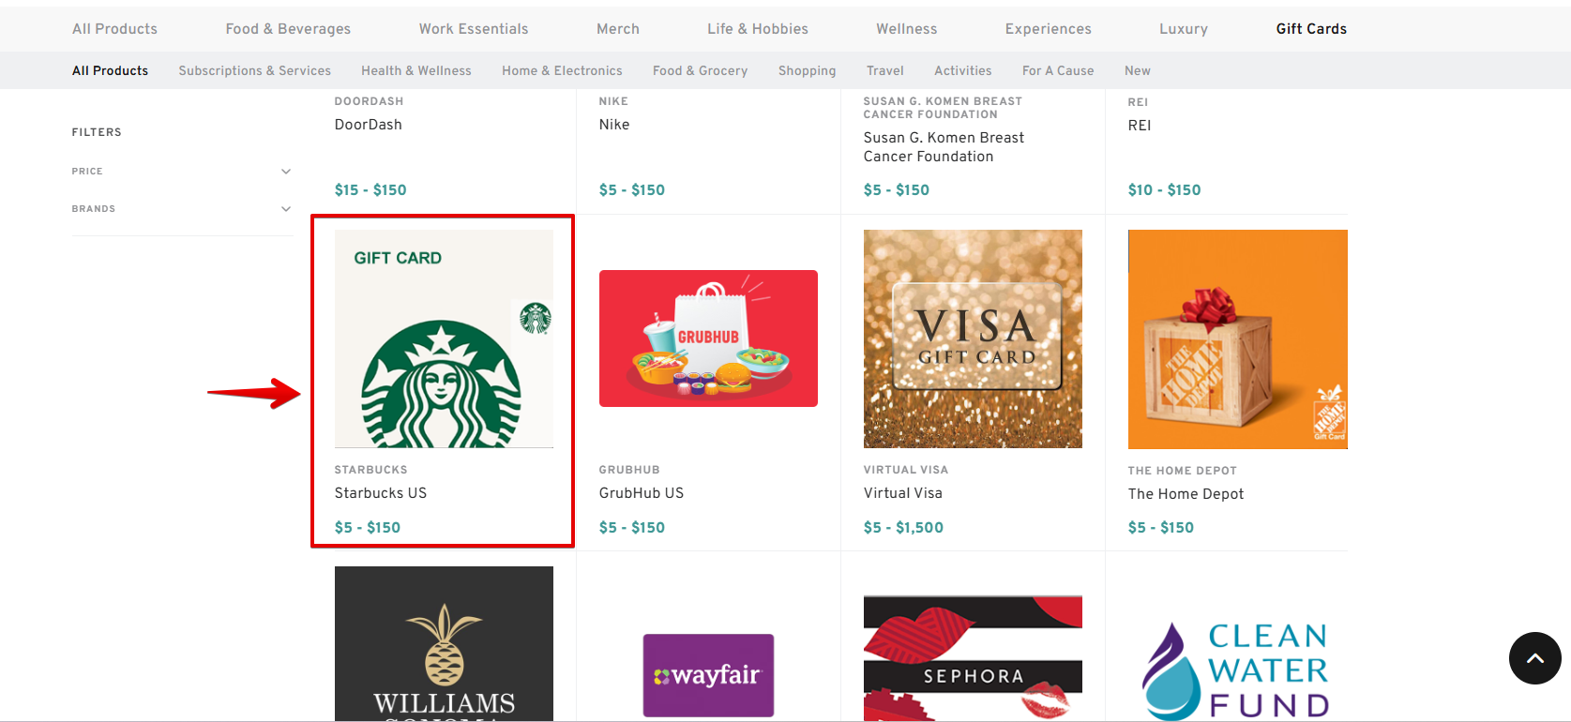Image resolution: width=1571 pixels, height=722 pixels.
Task: Open the For A Cause category
Action: [1057, 70]
